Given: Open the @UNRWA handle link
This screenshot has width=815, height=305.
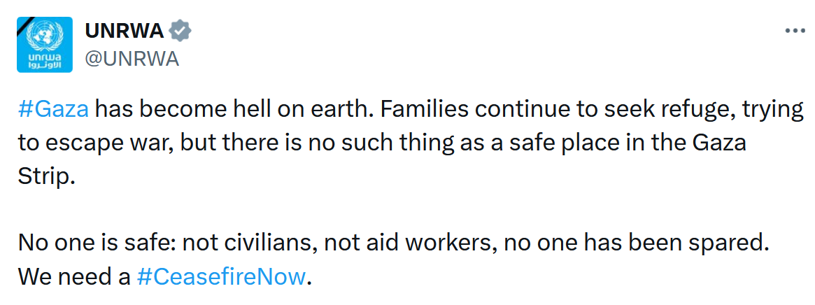Looking at the screenshot, I should 132,59.
